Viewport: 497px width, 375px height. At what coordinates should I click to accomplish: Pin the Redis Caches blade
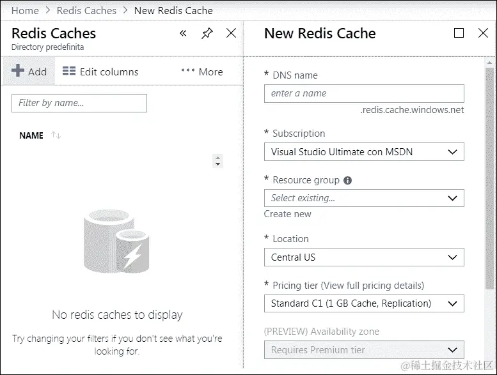coord(207,33)
